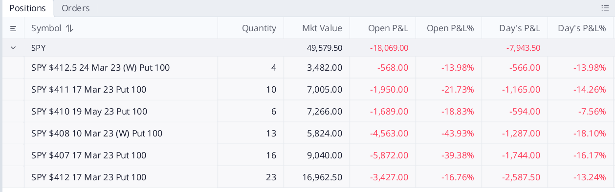Select the SPY $407 17 Mar 23 Put position
This screenshot has height=192, width=615.
pyautogui.click(x=308, y=155)
